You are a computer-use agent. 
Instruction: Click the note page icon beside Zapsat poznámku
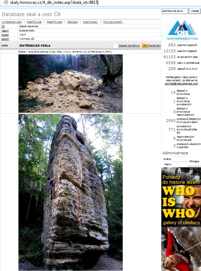click(116, 46)
